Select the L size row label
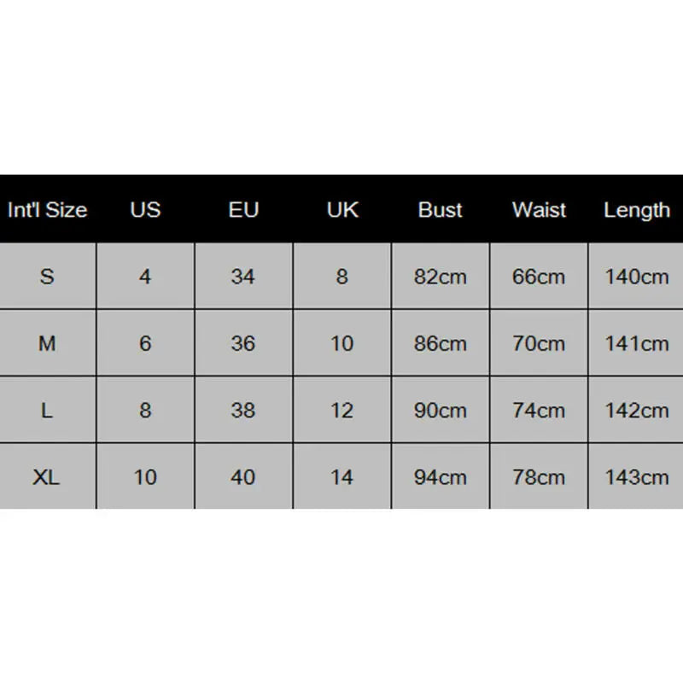Viewport: 683px width, 683px height. pyautogui.click(x=48, y=410)
